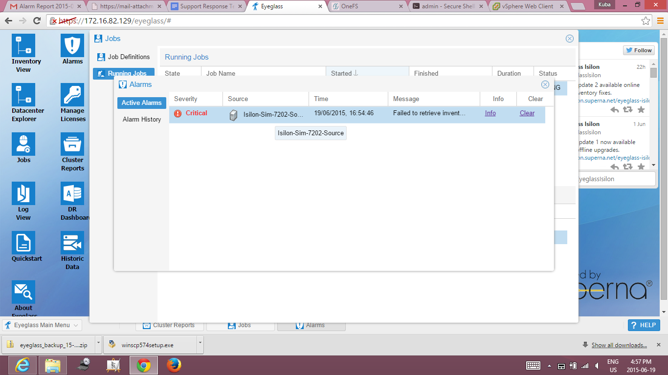
Task: Show hidden tray icons arrow
Action: [x=550, y=366]
